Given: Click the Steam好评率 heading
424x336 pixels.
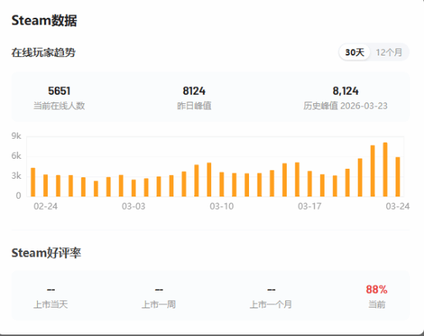Looking at the screenshot, I should click(46, 253).
